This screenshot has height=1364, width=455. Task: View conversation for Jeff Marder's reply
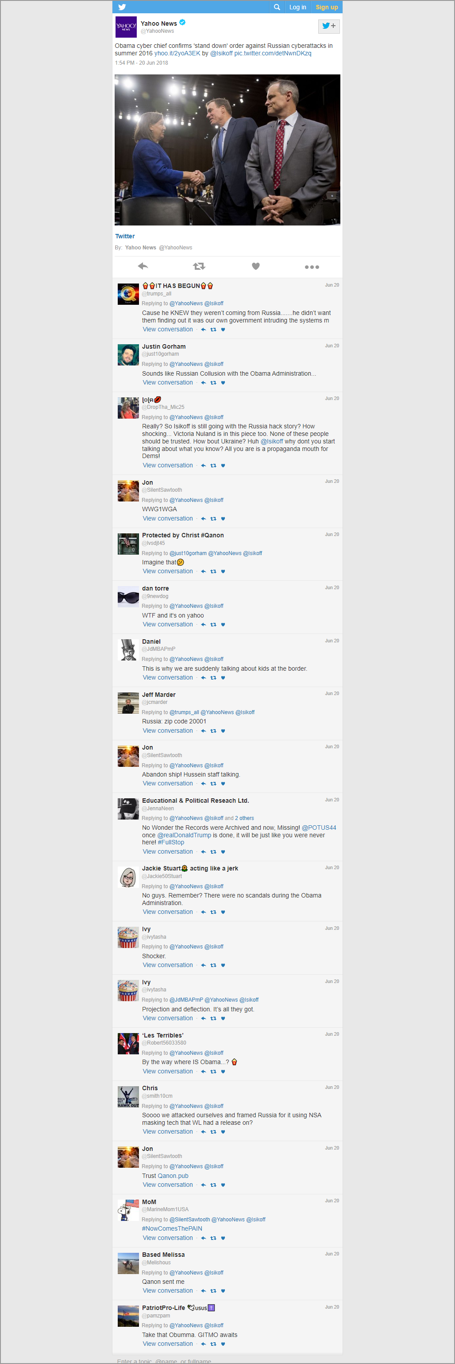click(168, 731)
